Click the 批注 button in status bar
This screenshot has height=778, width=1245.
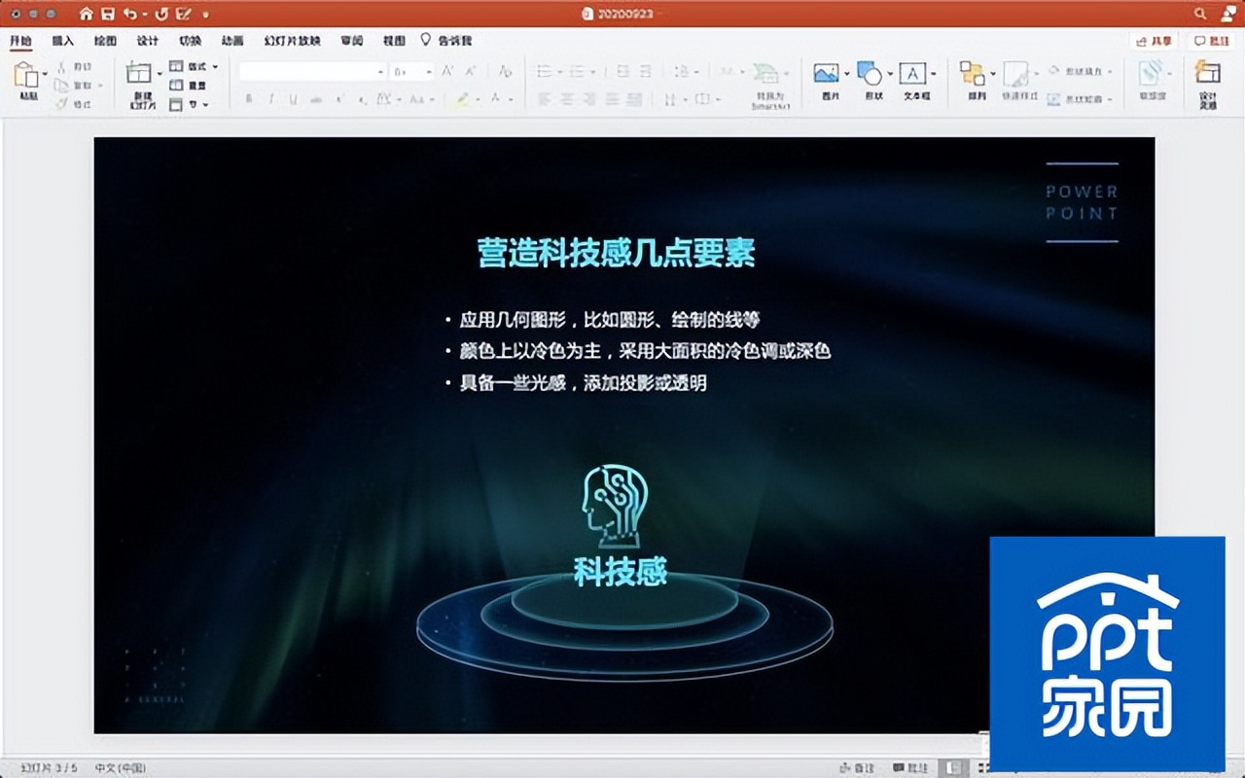(910, 768)
